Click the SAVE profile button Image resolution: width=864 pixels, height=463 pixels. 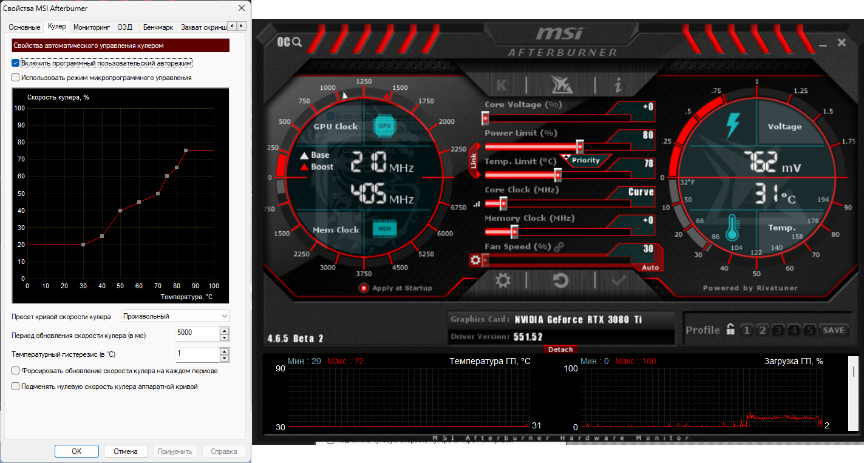pyautogui.click(x=834, y=330)
